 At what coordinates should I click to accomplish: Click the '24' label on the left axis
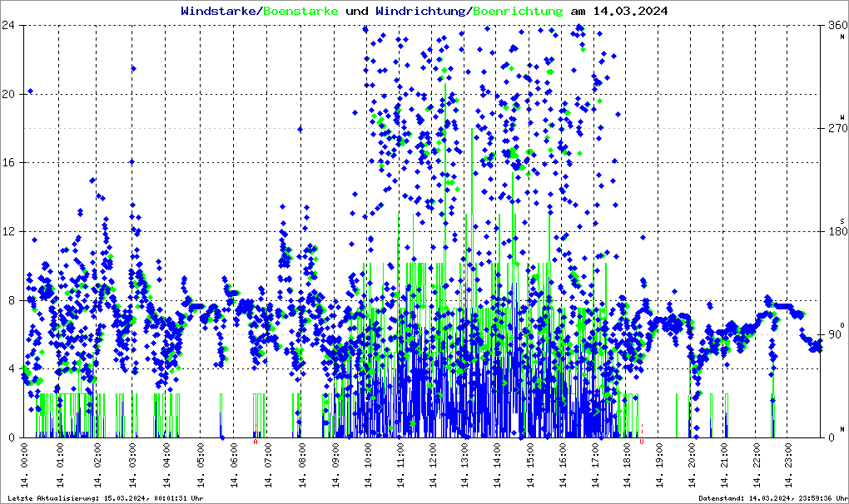[7, 25]
